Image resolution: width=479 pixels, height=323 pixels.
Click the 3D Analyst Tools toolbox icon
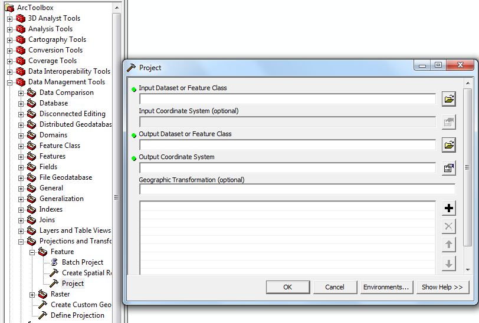[21, 18]
